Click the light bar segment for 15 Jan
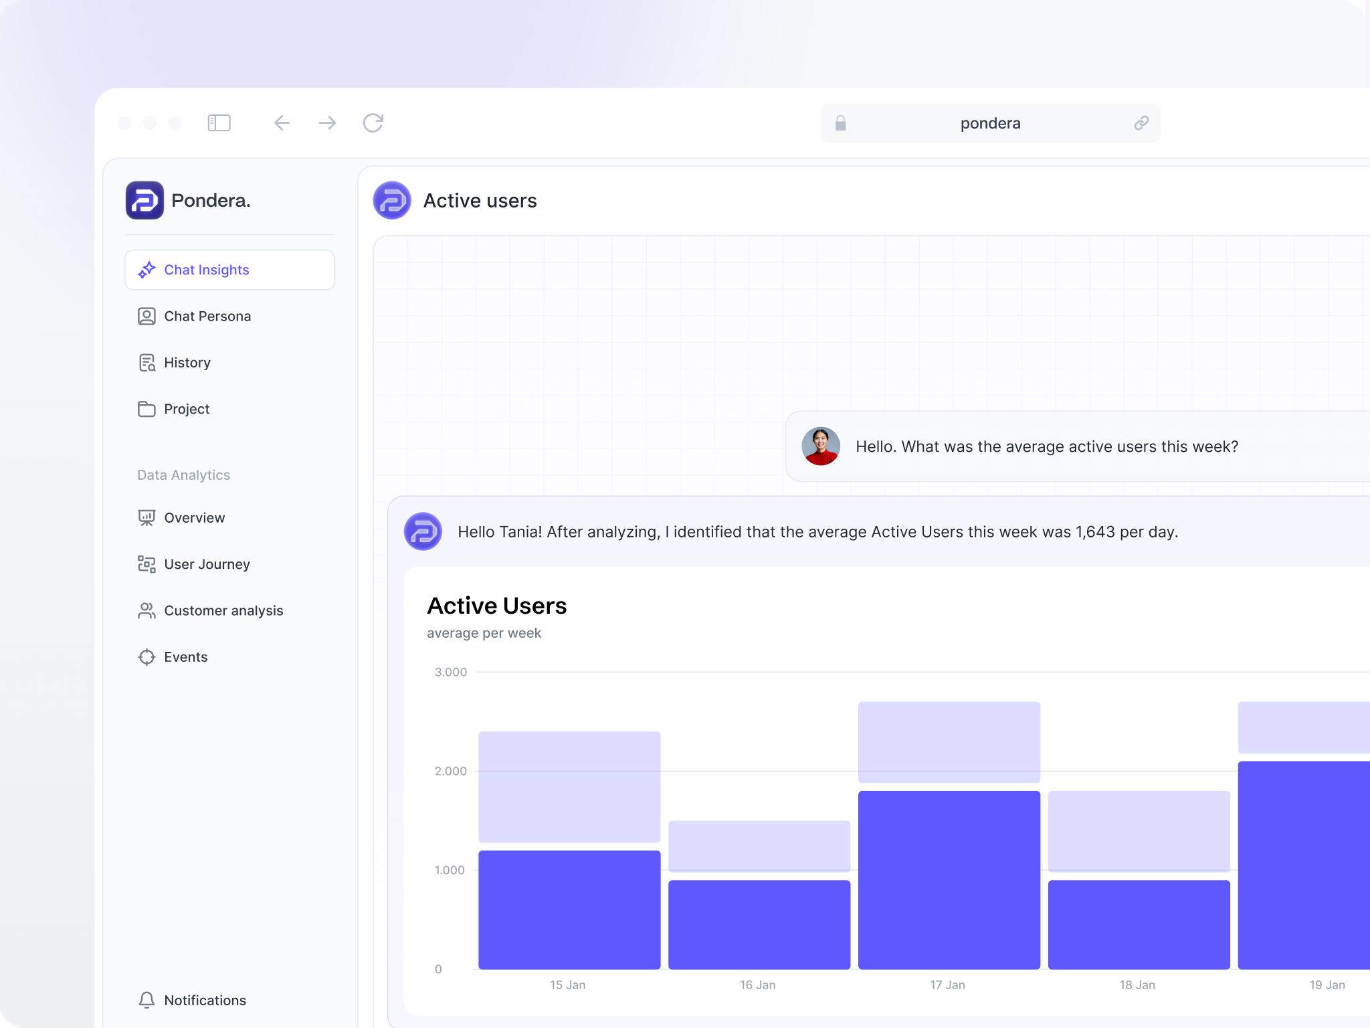The height and width of the screenshot is (1028, 1370). [x=569, y=786]
